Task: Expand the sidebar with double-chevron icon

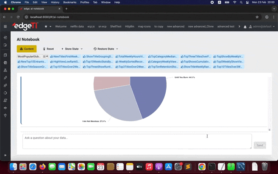Action: click(x=6, y=155)
